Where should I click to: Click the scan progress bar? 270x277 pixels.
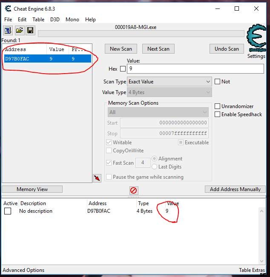[141, 34]
